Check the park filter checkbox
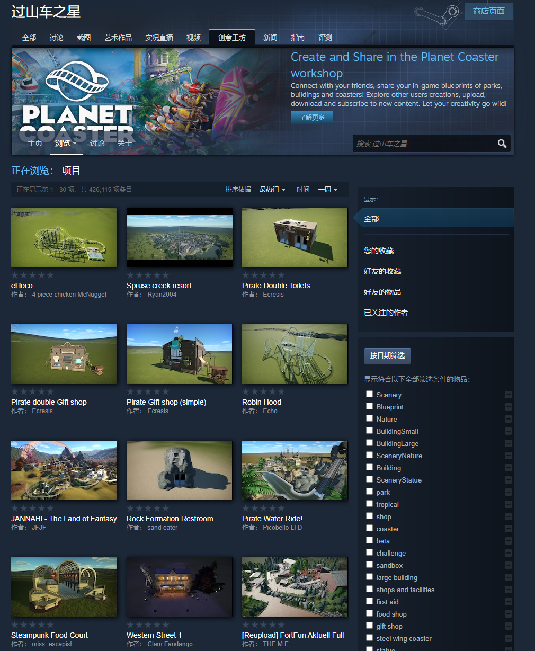The image size is (535, 651). tap(369, 491)
